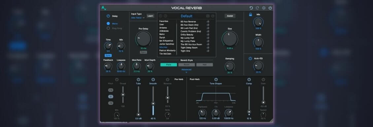Click the Smooth slider handle
Viewport: 373px width, 127px height.
(x=153, y=103)
